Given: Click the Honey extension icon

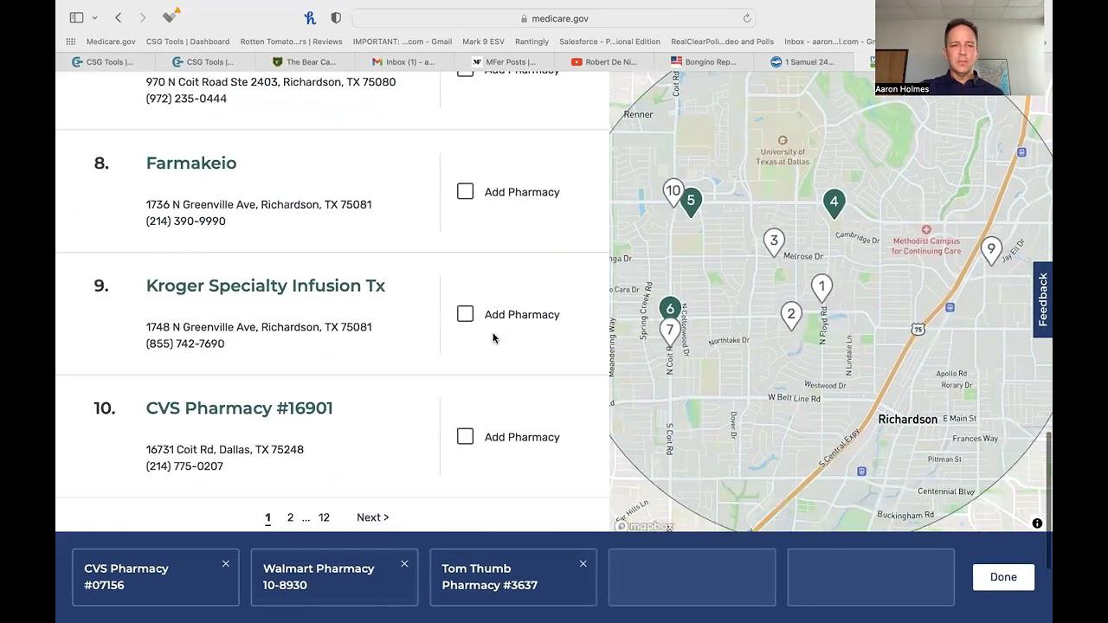Looking at the screenshot, I should click(310, 17).
